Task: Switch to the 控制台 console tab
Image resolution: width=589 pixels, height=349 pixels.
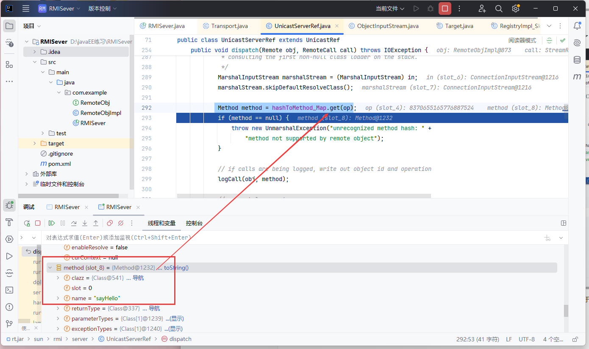Action: 194,223
